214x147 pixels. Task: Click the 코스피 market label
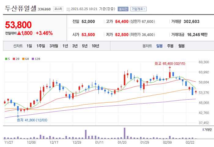coord(58,9)
